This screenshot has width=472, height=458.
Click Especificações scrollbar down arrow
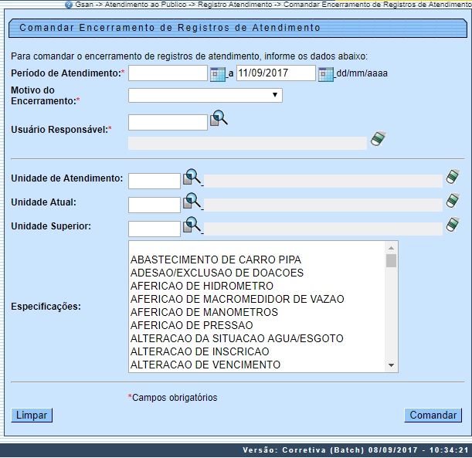coord(392,365)
